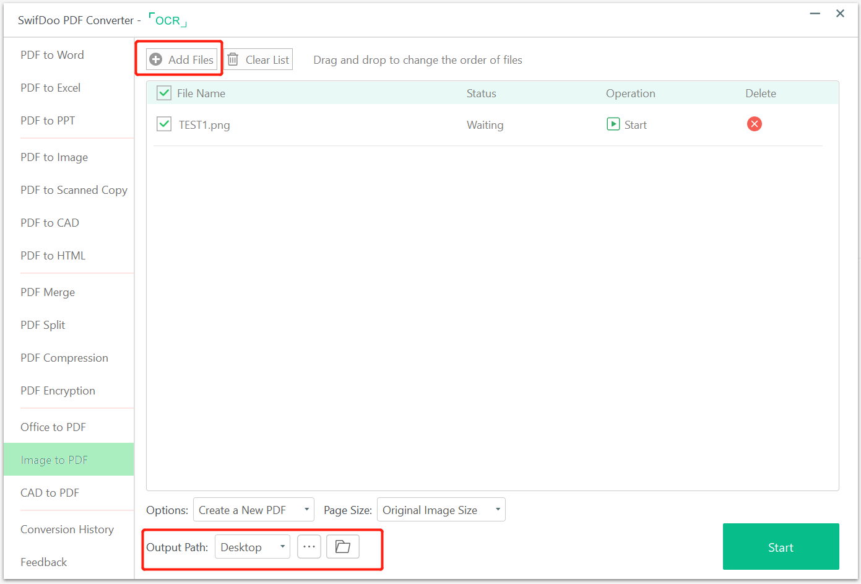Click the Status column header
Image resolution: width=861 pixels, height=584 pixels.
482,94
